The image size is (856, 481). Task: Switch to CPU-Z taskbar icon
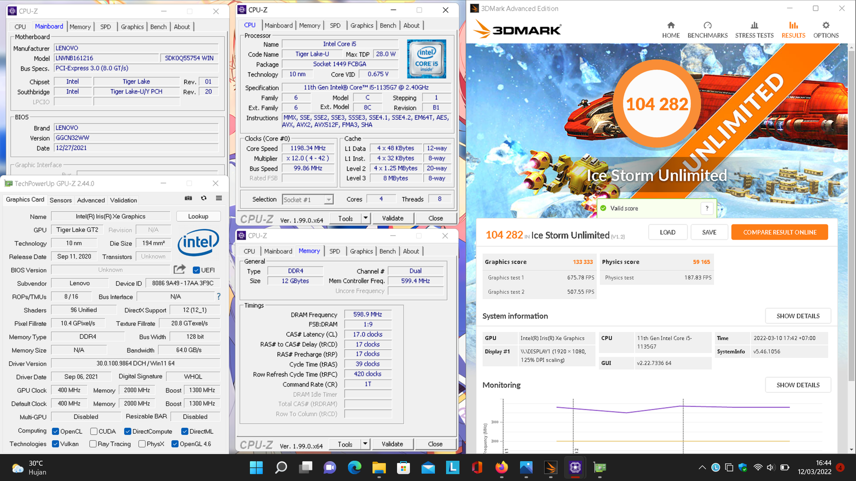pyautogui.click(x=575, y=468)
